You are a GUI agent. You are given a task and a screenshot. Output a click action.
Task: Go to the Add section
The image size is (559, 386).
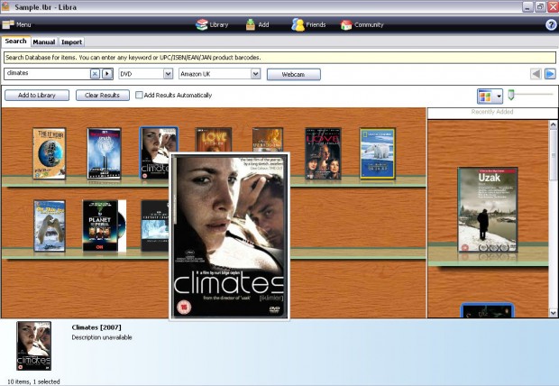257,24
